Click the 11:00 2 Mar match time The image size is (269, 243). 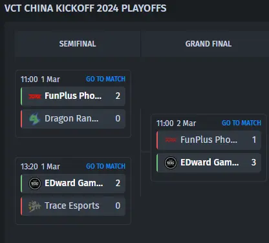tap(176, 123)
